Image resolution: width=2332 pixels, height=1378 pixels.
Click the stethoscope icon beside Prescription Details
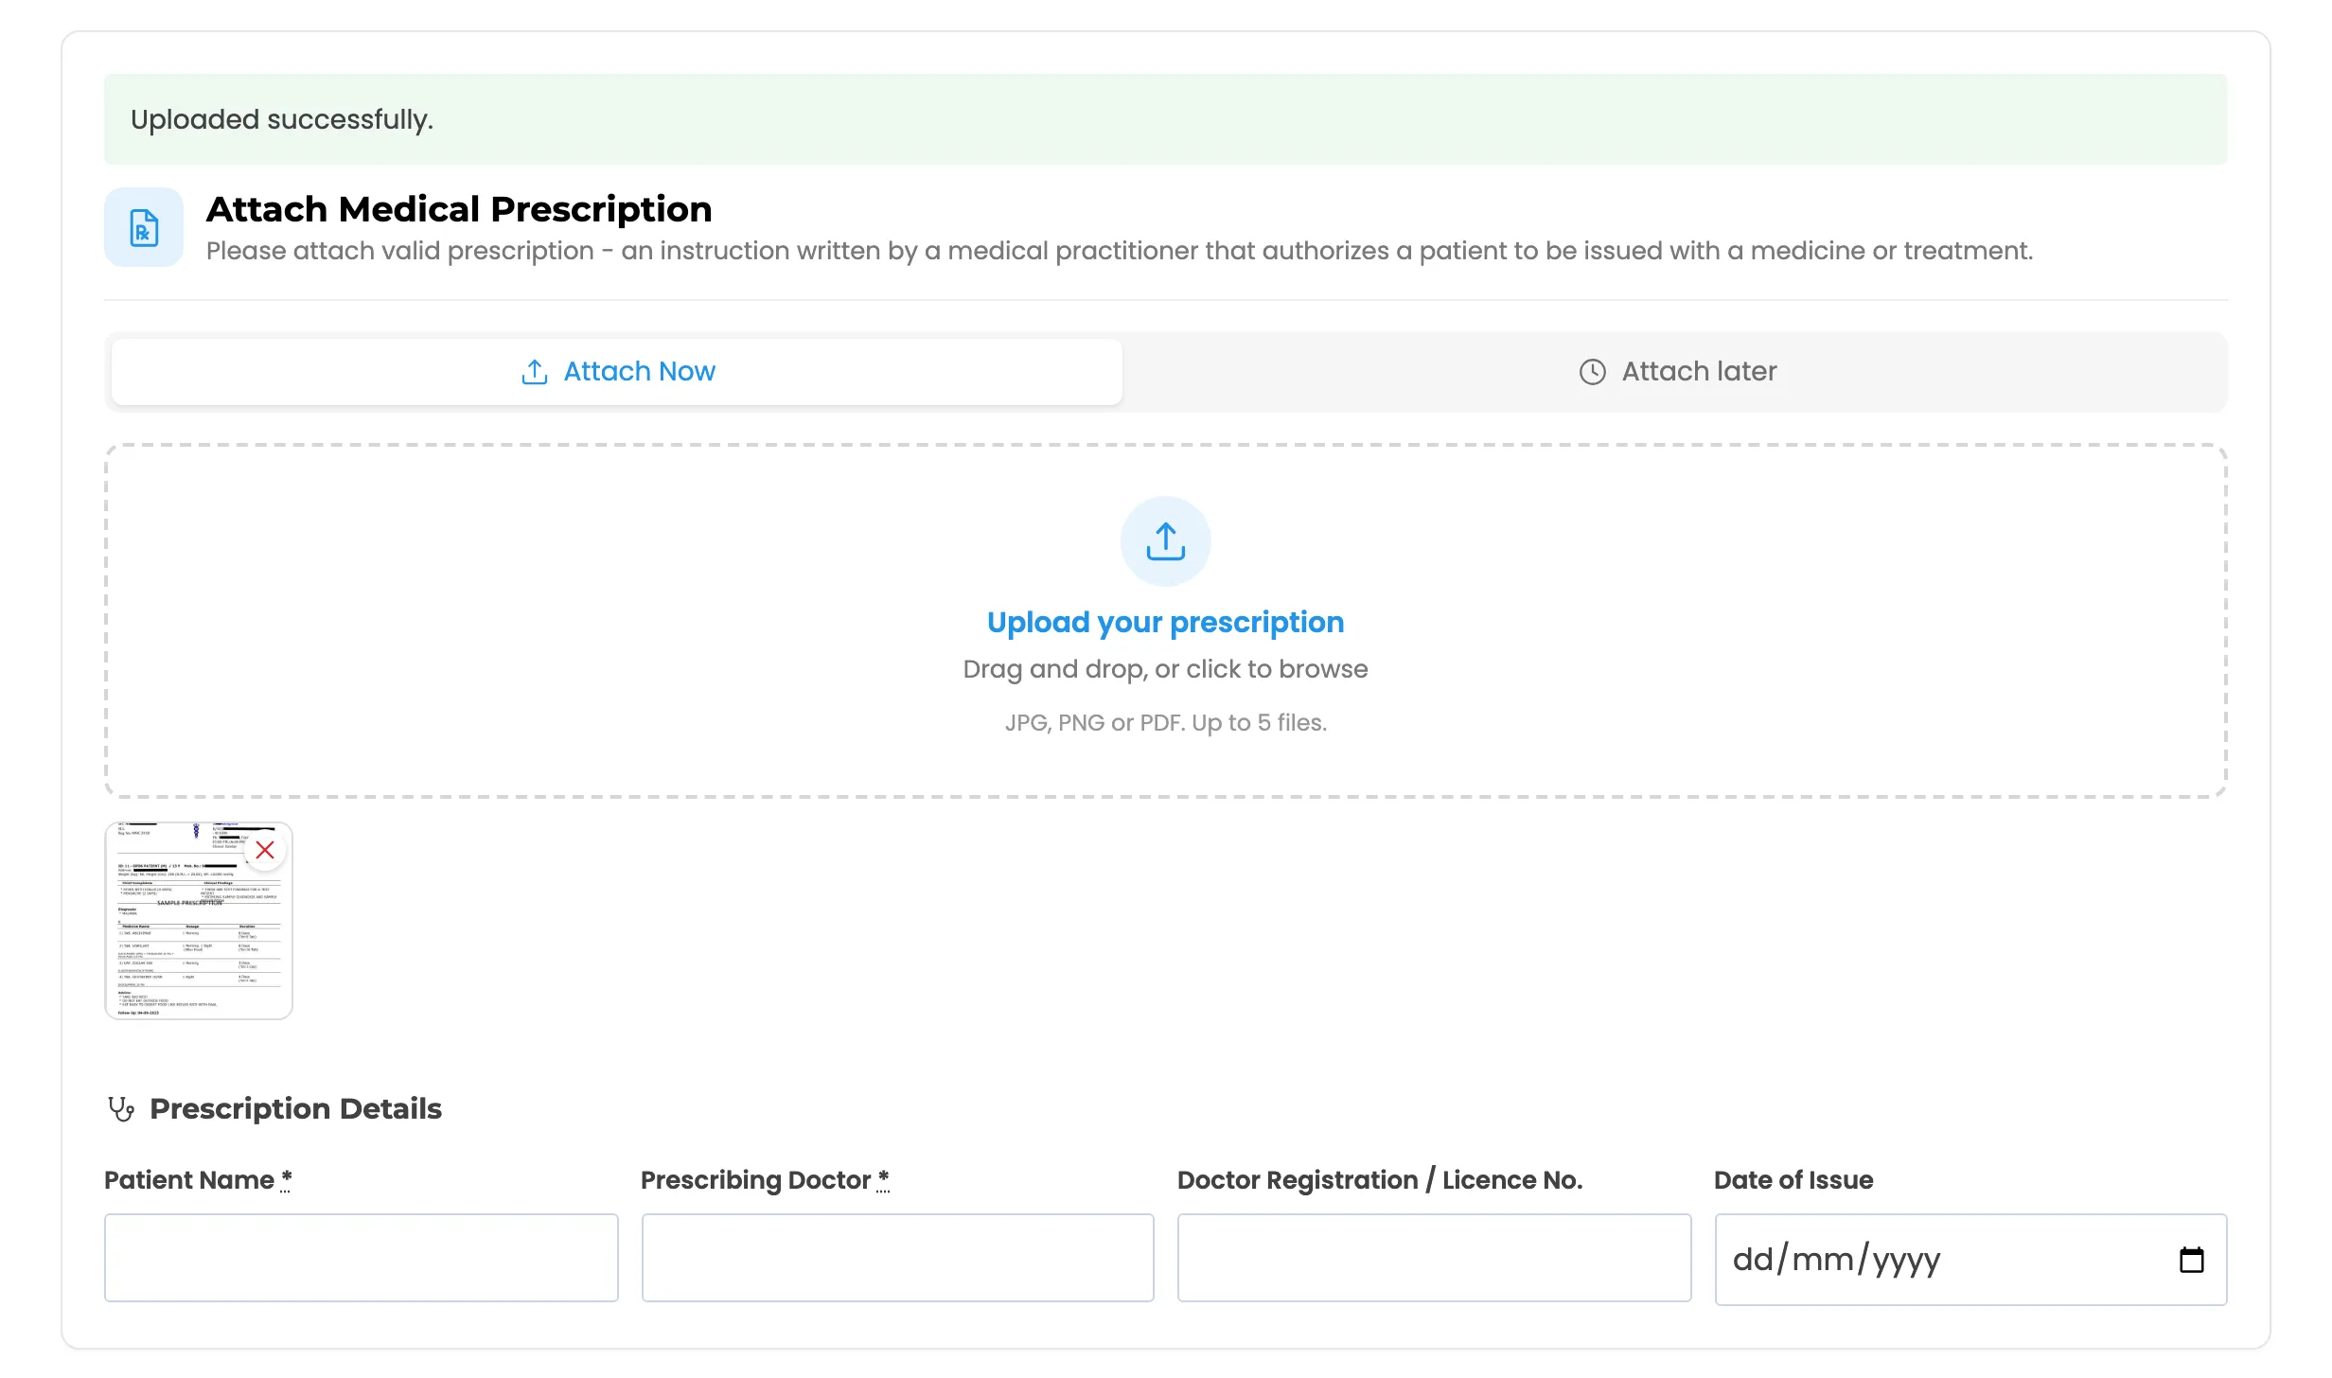click(x=121, y=1108)
